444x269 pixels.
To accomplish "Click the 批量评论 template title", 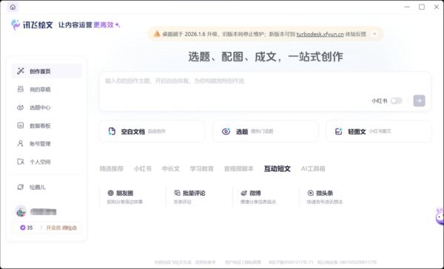I will [x=194, y=193].
